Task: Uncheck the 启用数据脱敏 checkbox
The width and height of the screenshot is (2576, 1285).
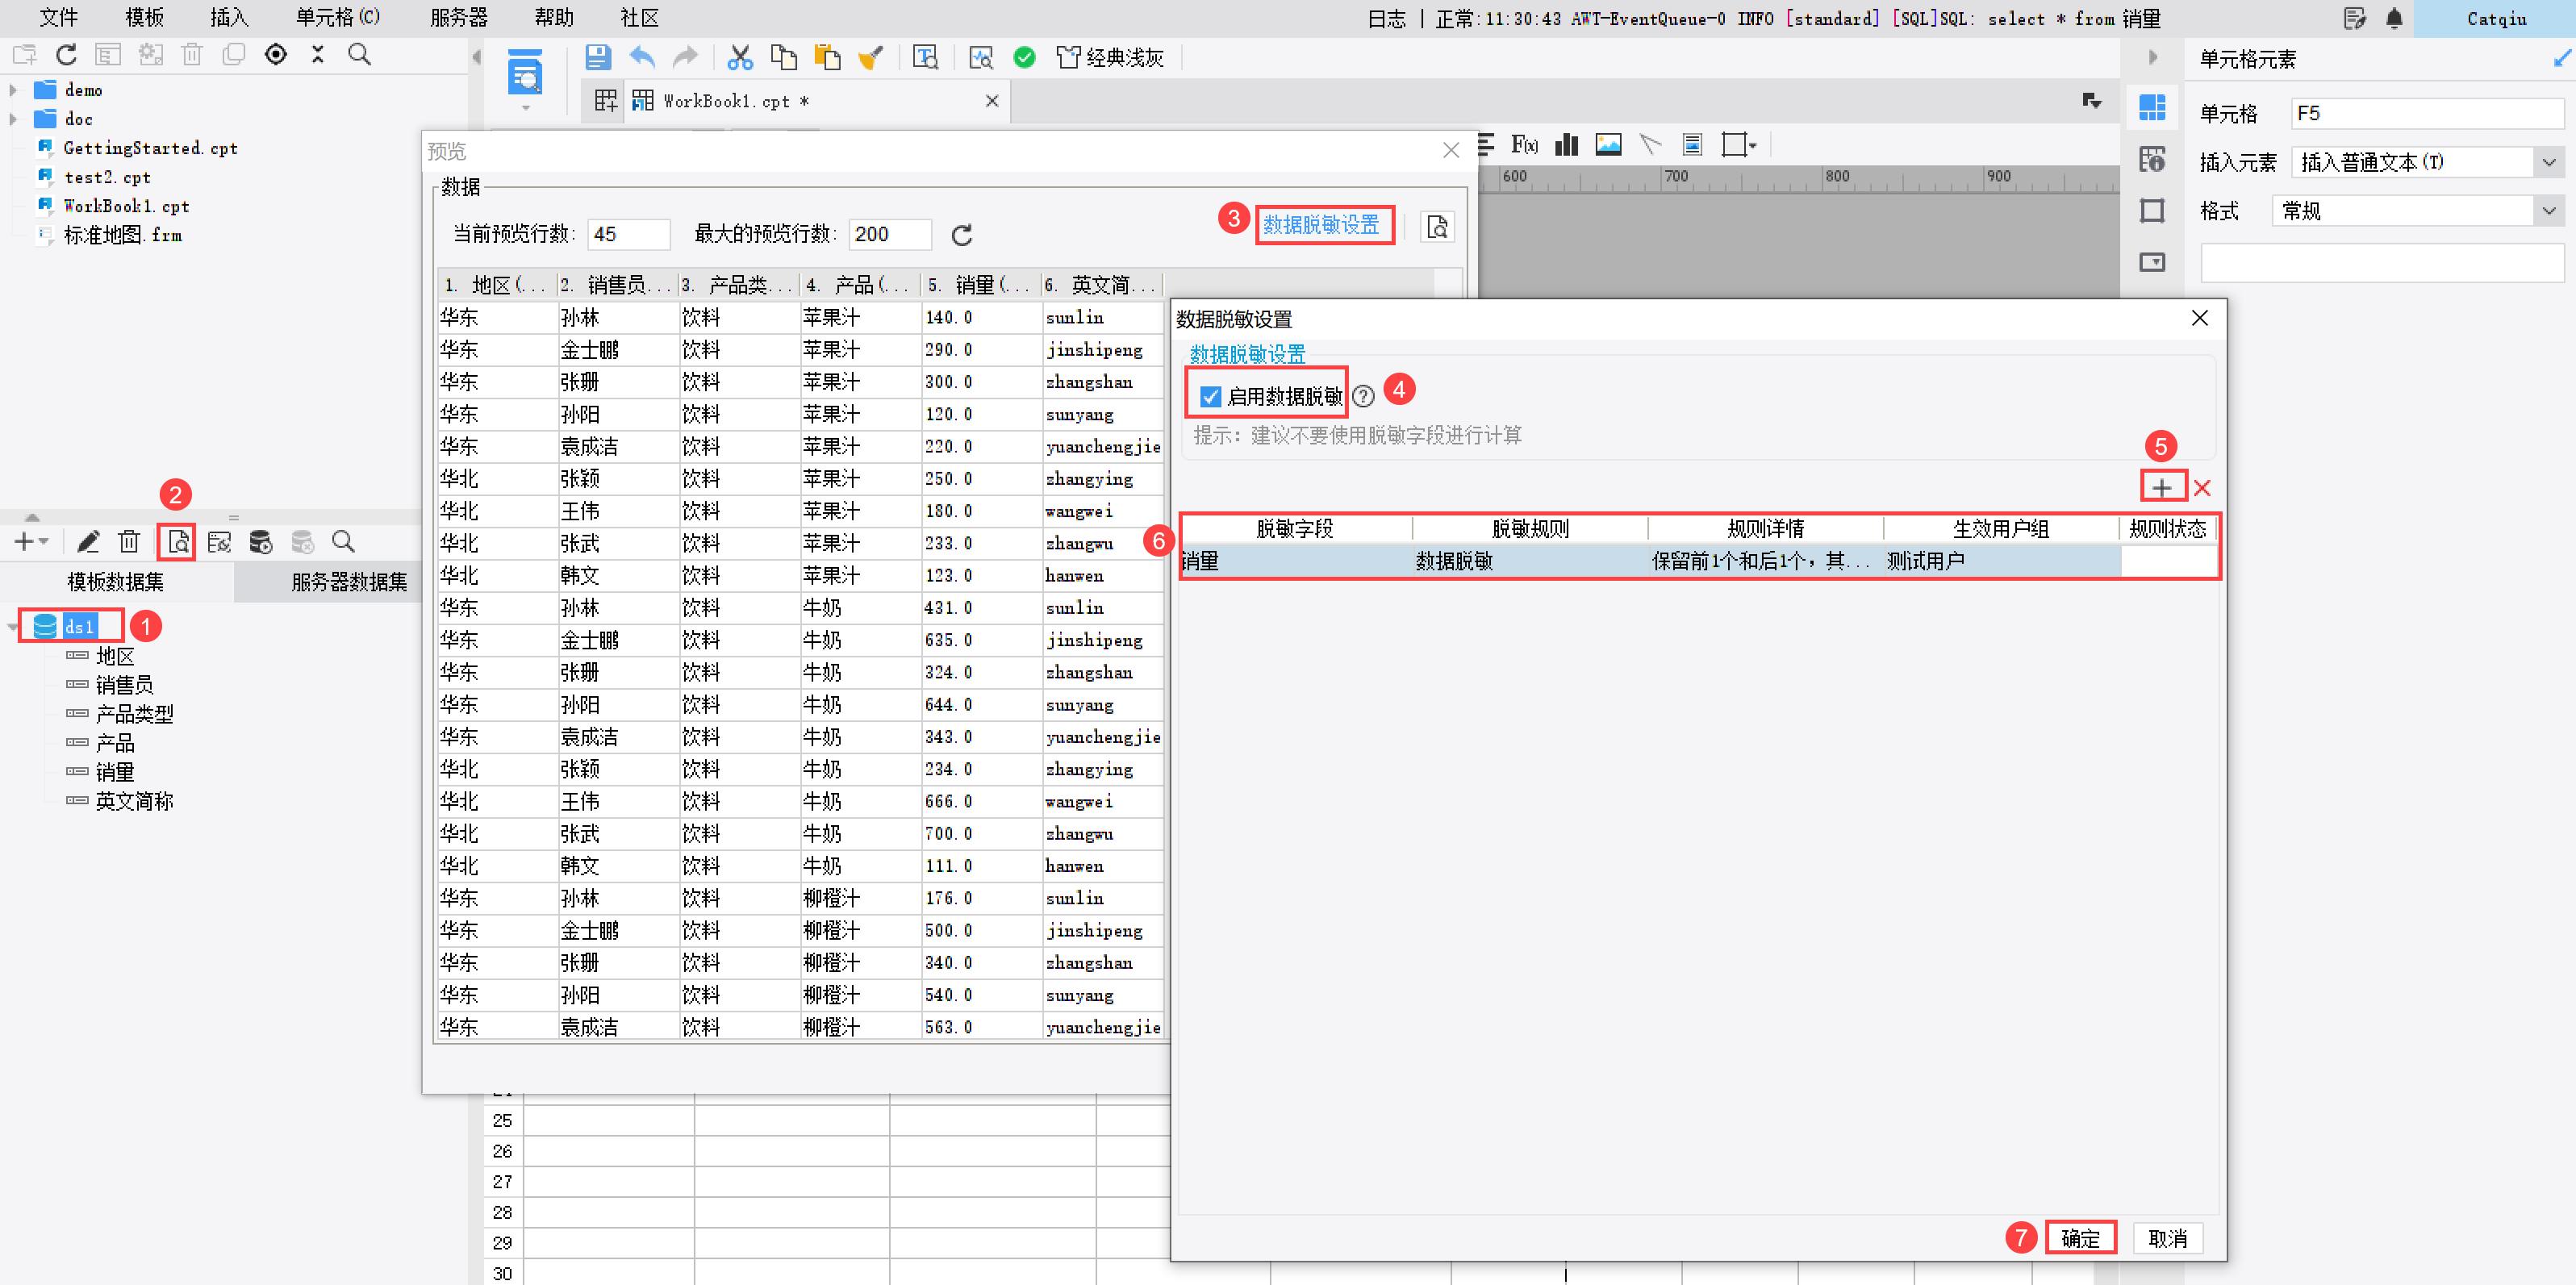Action: 1210,396
